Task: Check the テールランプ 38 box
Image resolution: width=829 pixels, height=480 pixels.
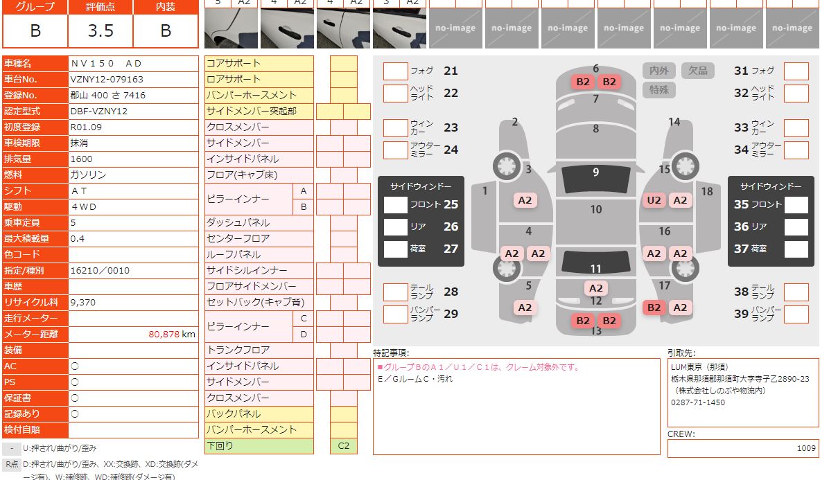Action: pyautogui.click(x=796, y=292)
